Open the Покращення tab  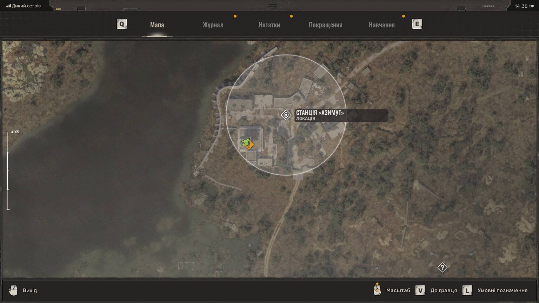(x=325, y=25)
